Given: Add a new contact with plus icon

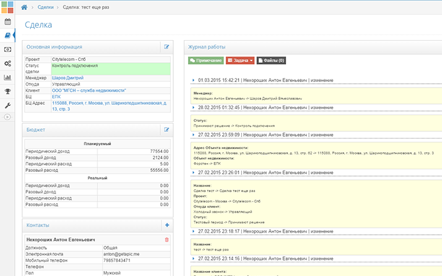Looking at the screenshot, I should coord(166,225).
